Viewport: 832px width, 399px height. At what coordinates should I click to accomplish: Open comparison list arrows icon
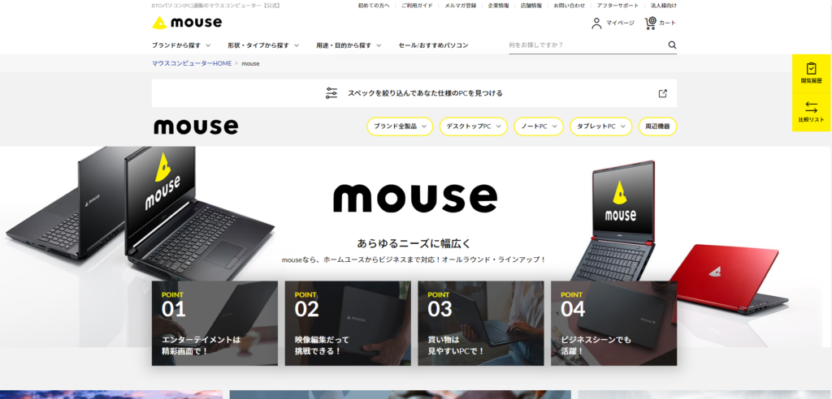(x=812, y=107)
